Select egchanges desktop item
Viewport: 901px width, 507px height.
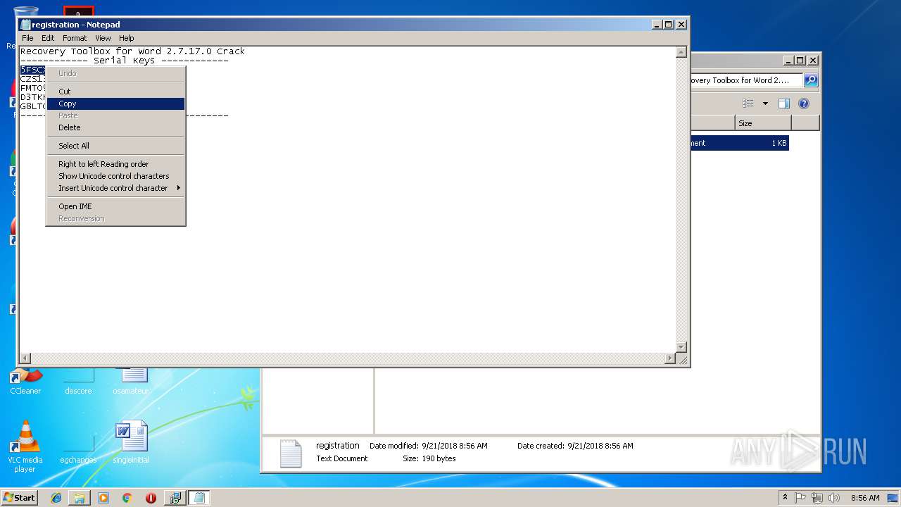(x=78, y=447)
